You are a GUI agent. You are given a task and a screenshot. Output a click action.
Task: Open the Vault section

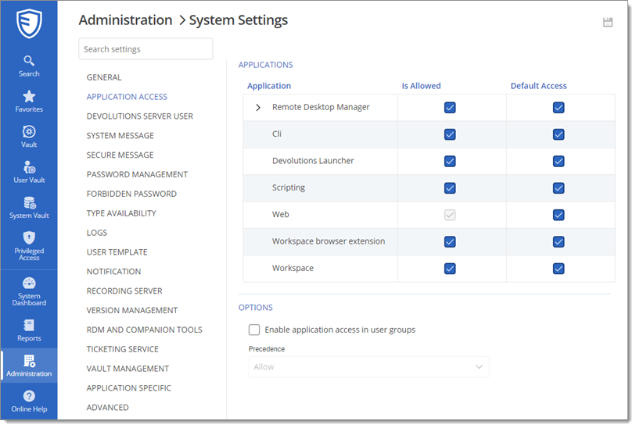pos(29,137)
